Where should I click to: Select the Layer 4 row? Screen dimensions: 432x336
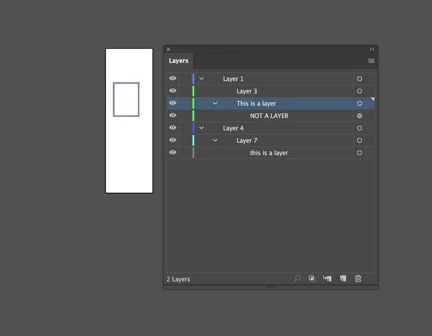[271, 128]
